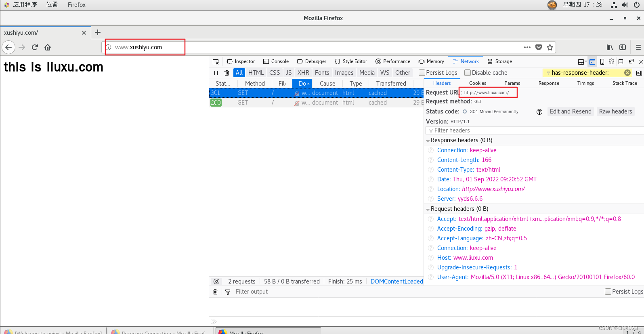
Task: Toggle the HTML request type filter
Action: [x=256, y=73]
